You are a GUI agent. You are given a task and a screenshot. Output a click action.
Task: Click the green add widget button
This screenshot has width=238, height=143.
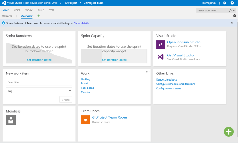coord(228,132)
